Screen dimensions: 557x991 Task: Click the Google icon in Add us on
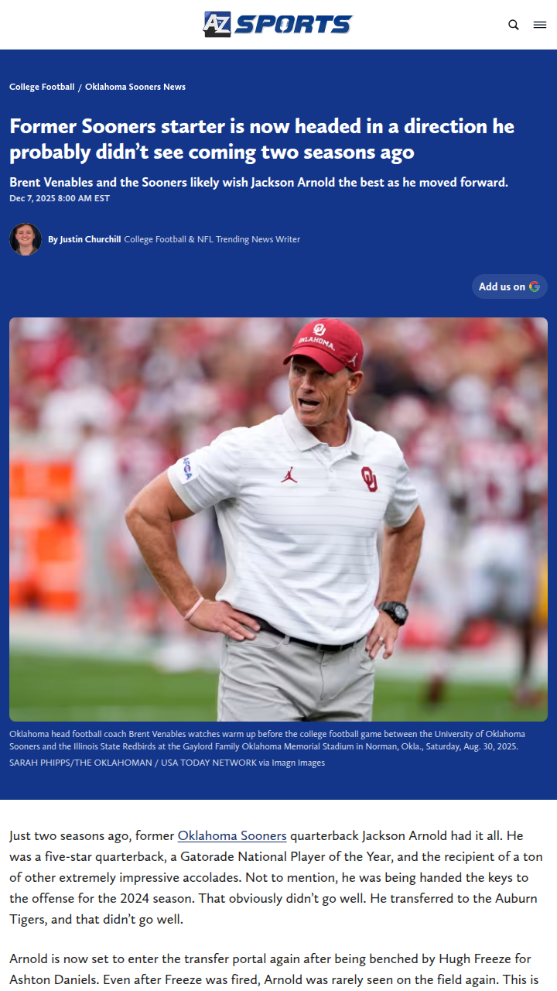pyautogui.click(x=535, y=286)
